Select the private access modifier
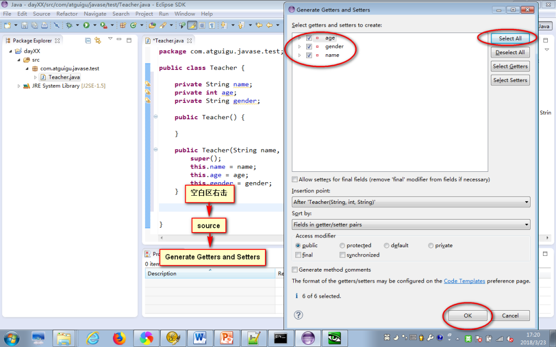556x347 pixels. (431, 246)
